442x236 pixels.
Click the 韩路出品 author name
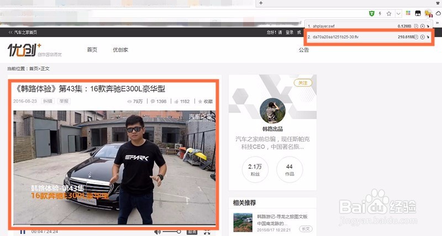pos(272,129)
